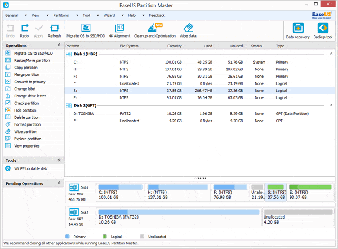Click F: (NTFS) block in disk map

coord(230,192)
